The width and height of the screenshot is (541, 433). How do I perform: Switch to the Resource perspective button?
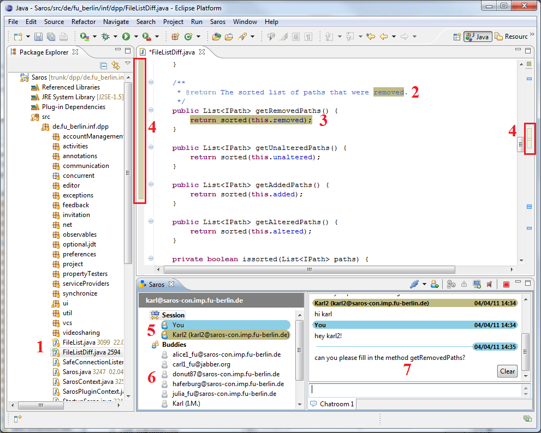pyautogui.click(x=512, y=37)
